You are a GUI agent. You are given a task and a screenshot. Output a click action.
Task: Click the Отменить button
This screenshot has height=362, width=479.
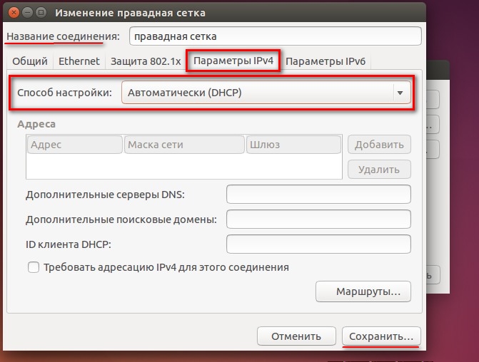click(x=296, y=336)
